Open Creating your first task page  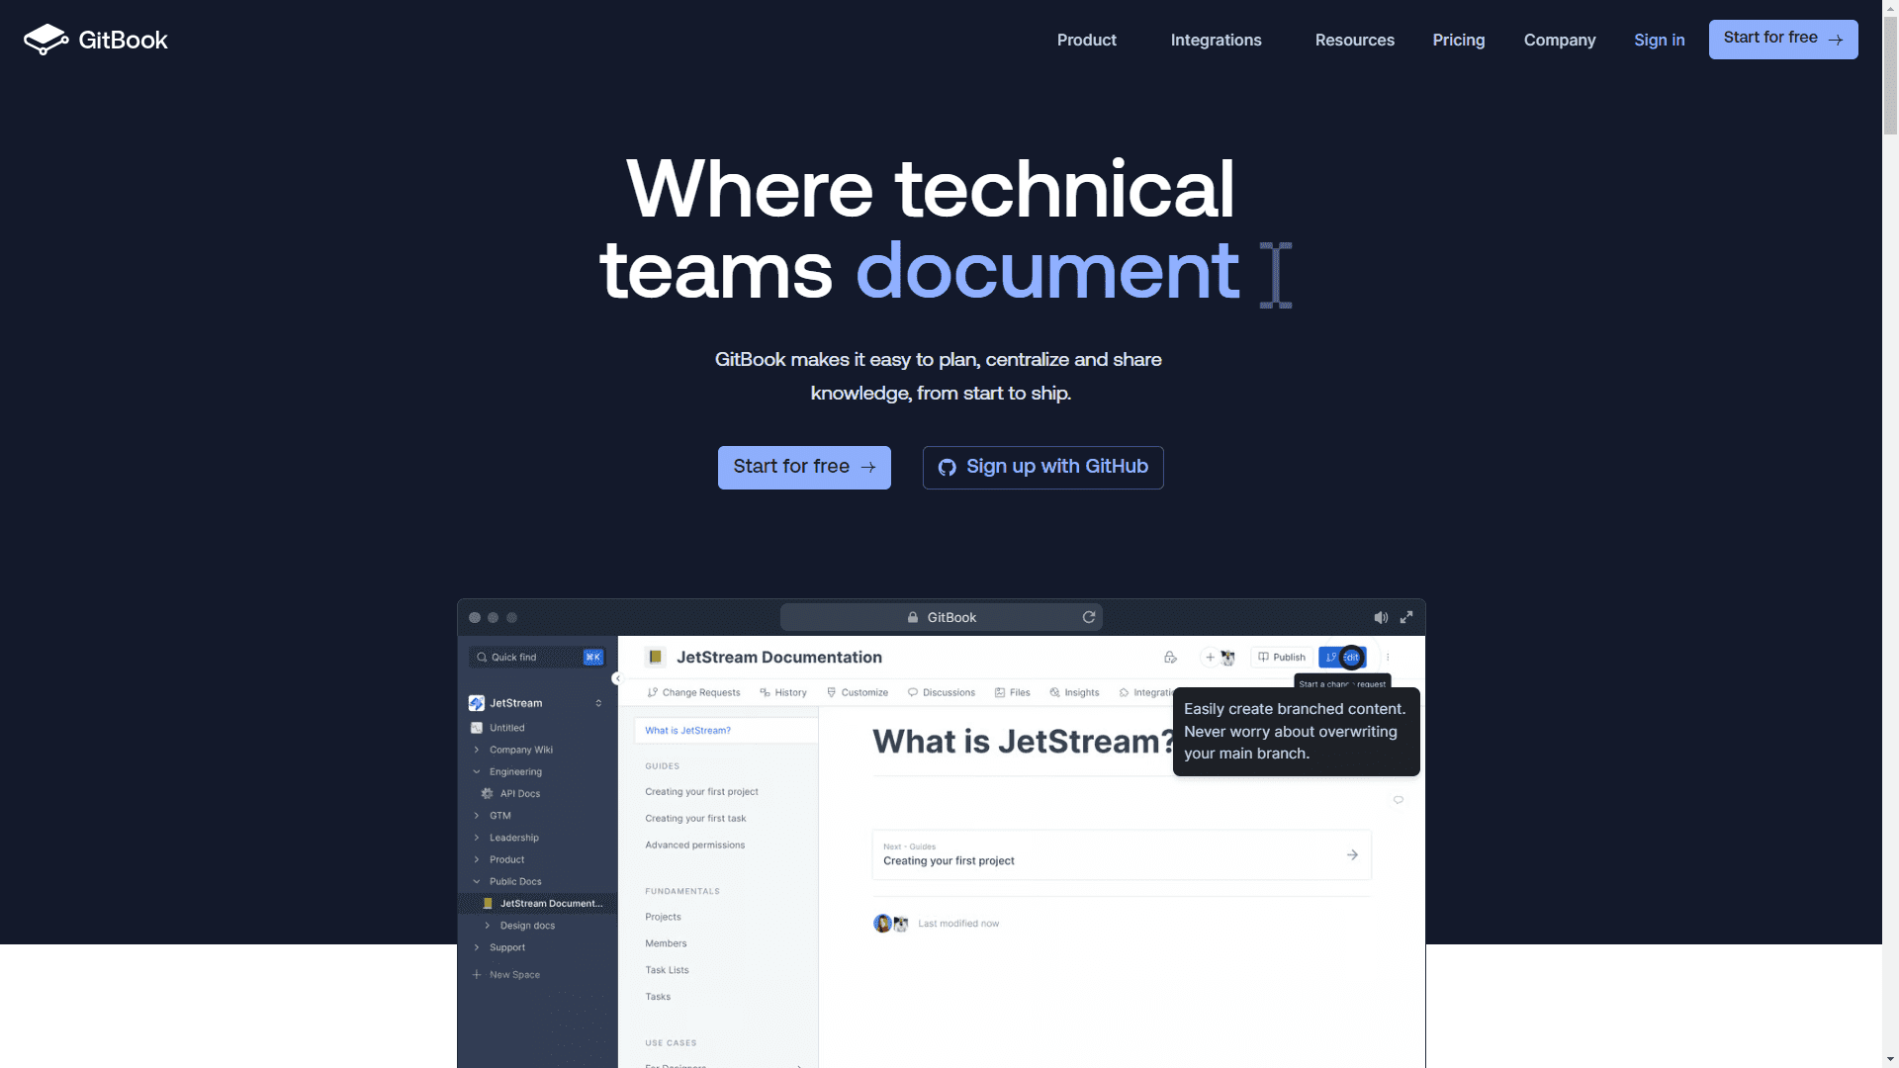695,819
